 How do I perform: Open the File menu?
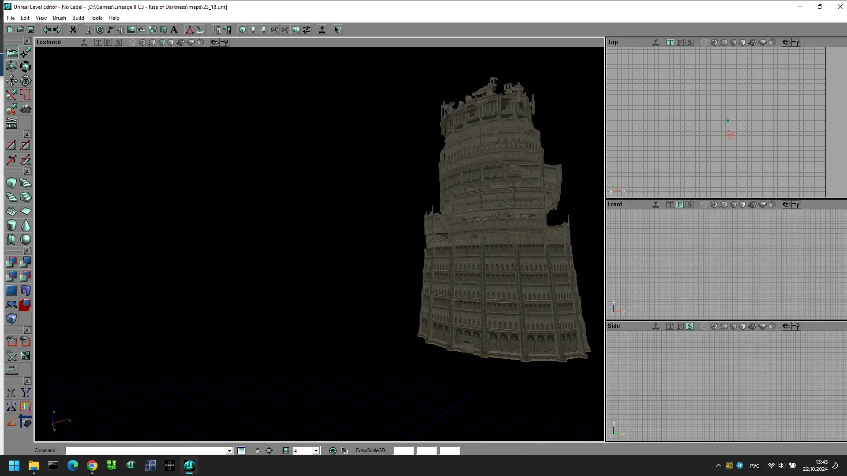[x=11, y=18]
